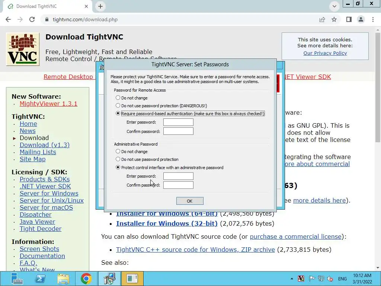Open the Chrome profile avatar menu
The width and height of the screenshot is (381, 286).
pyautogui.click(x=361, y=19)
